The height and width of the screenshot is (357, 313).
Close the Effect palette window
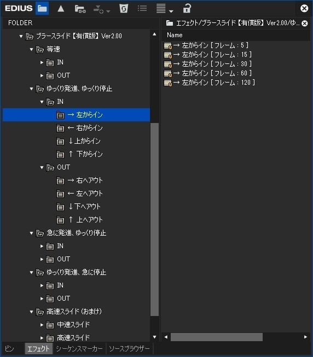point(304,8)
